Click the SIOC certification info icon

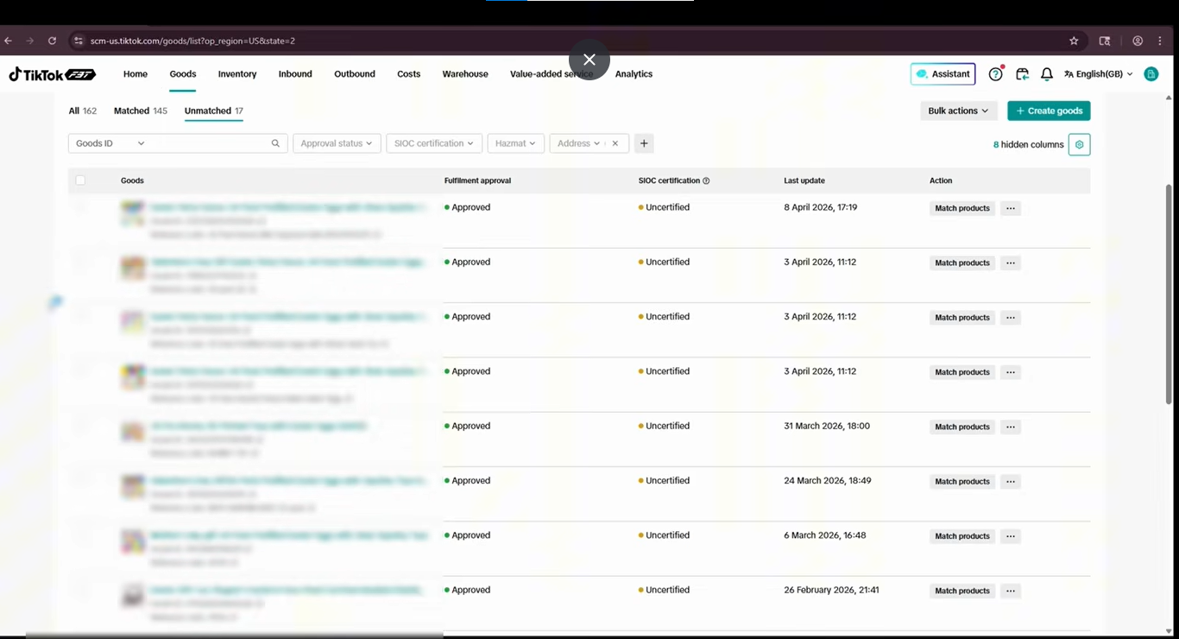click(x=706, y=181)
